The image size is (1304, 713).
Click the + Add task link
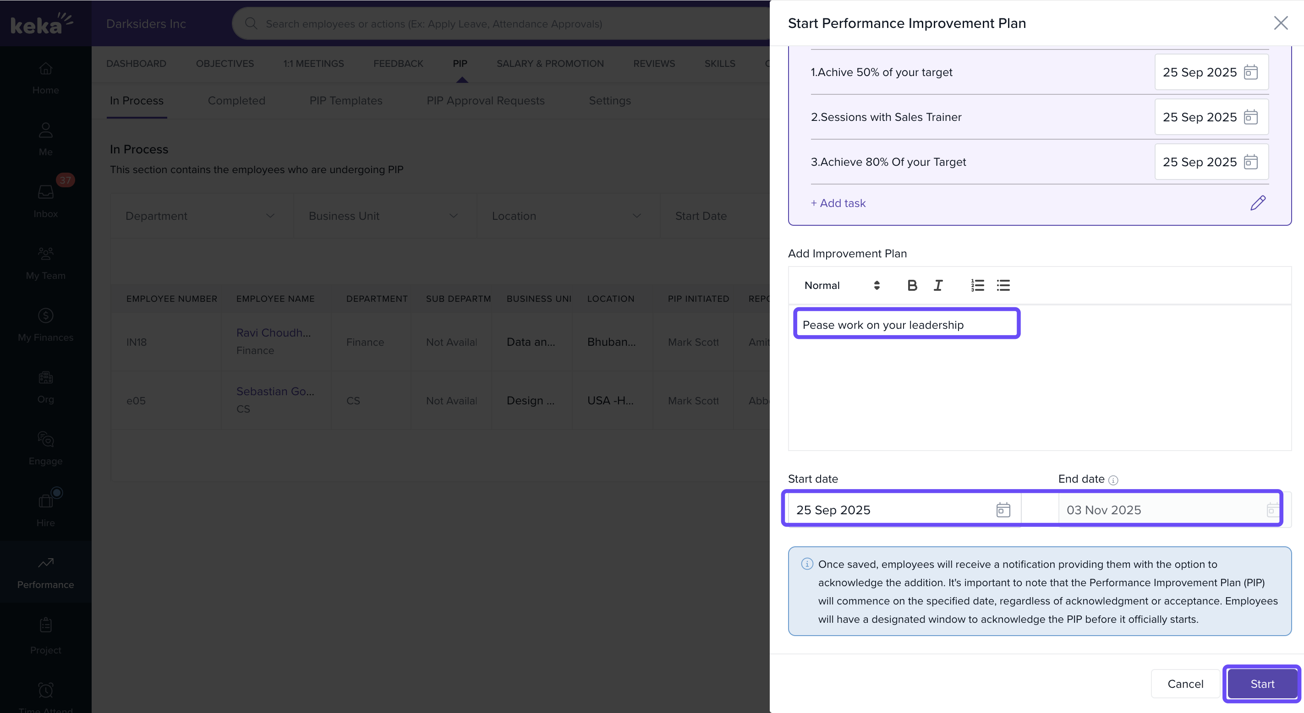(838, 203)
